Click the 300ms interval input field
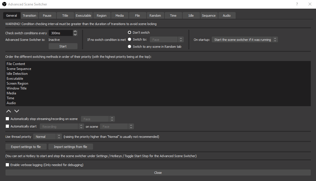Screen dimensions: 316x181 pyautogui.click(x=61, y=33)
